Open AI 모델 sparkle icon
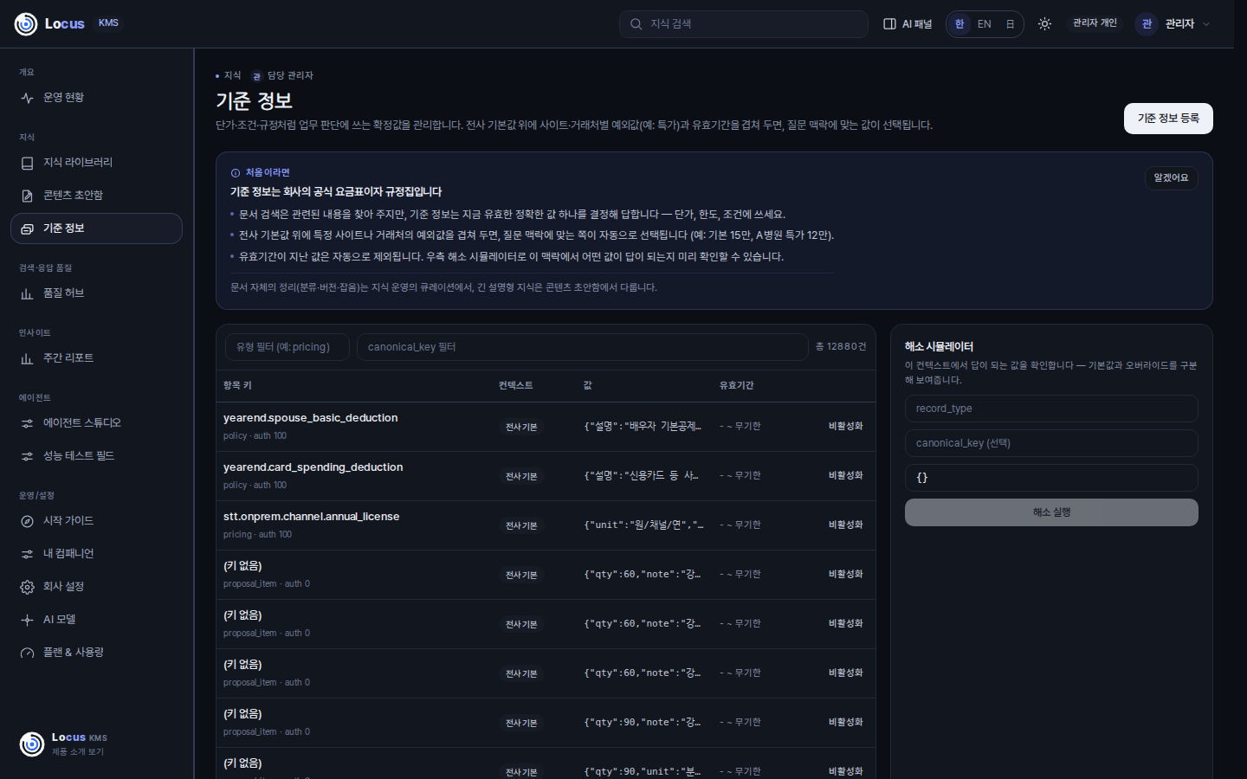1247x779 pixels. 27,620
